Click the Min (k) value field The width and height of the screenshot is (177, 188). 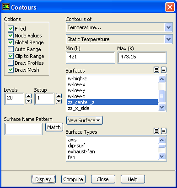coord(91,57)
